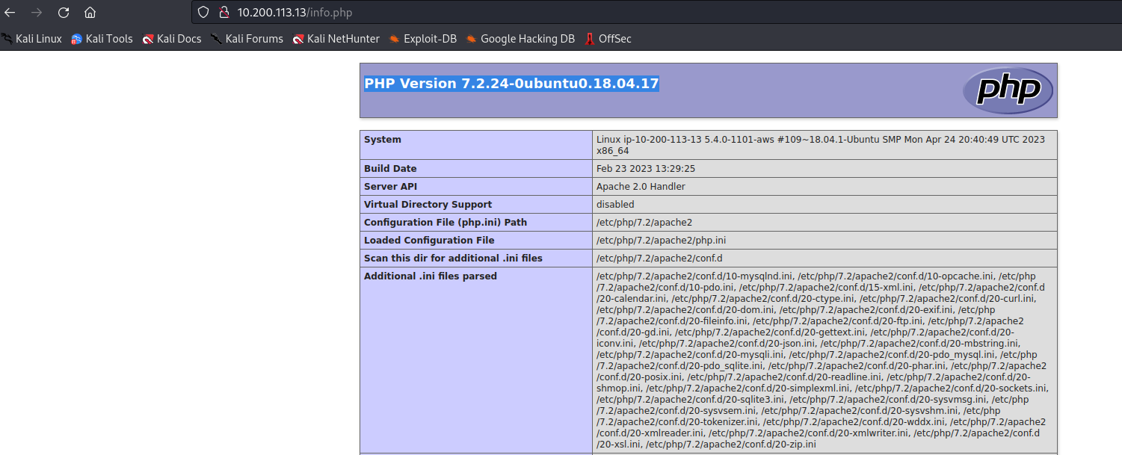Click the Apache 2.0 Handler value cell
The height and width of the screenshot is (455, 1122).
coord(641,187)
